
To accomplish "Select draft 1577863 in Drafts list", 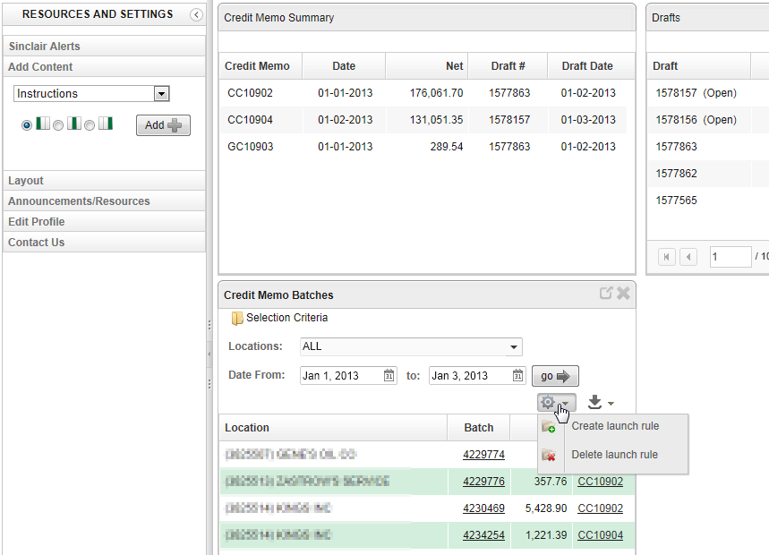I will pyautogui.click(x=676, y=147).
